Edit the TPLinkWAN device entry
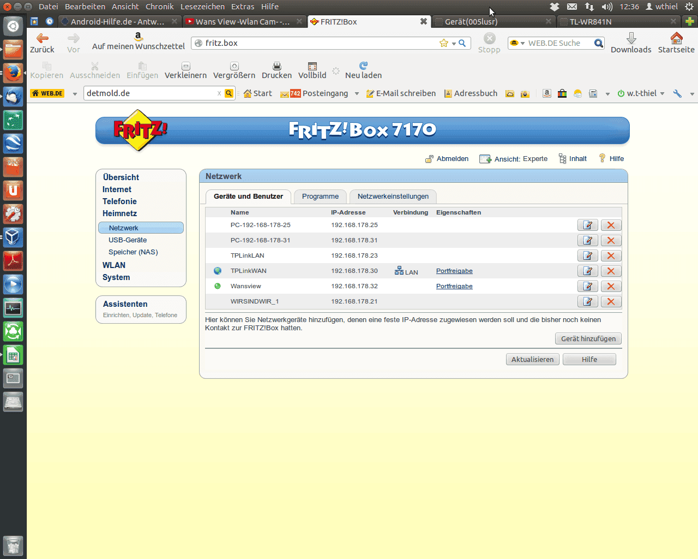698x559 pixels. coord(588,271)
